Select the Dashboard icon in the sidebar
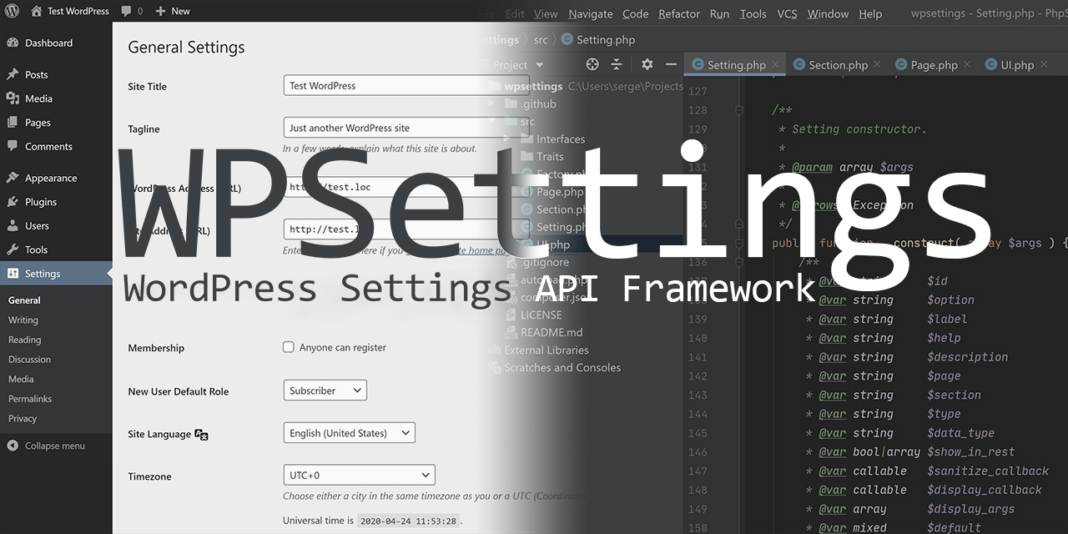Viewport: 1068px width, 534px height. pos(13,41)
